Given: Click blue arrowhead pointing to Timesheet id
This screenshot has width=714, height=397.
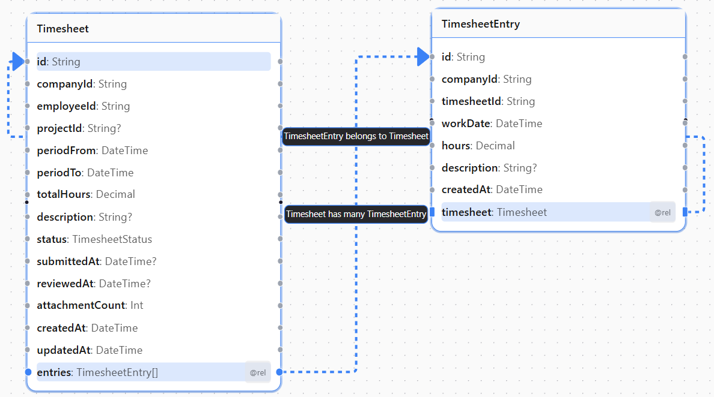Looking at the screenshot, I should tap(18, 61).
